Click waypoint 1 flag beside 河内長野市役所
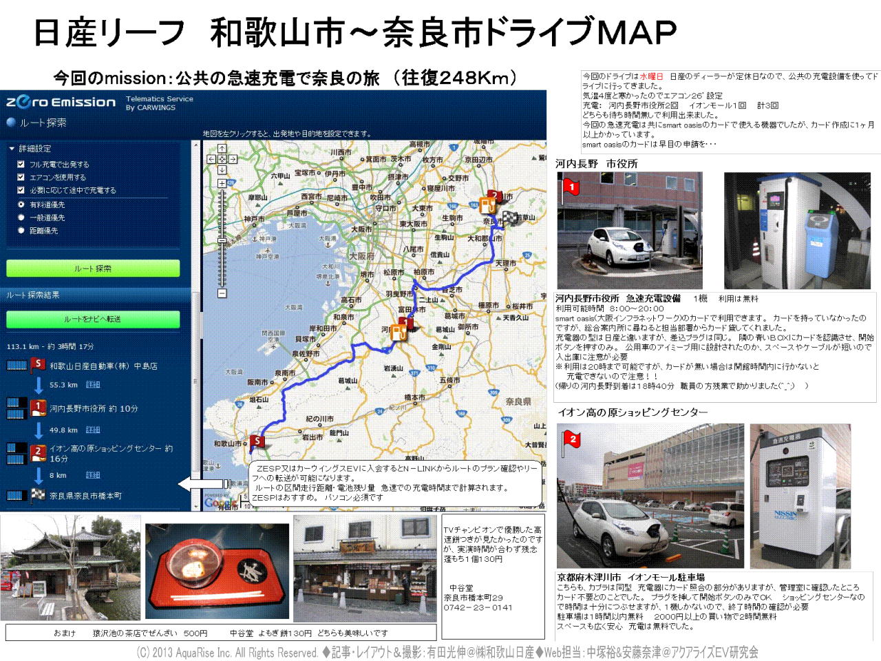The height and width of the screenshot is (661, 881). (38, 408)
